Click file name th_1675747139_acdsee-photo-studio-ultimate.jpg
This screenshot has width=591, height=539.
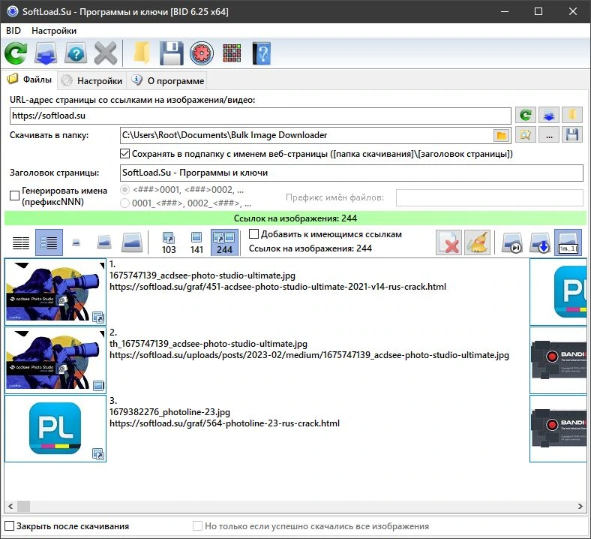[x=208, y=344]
